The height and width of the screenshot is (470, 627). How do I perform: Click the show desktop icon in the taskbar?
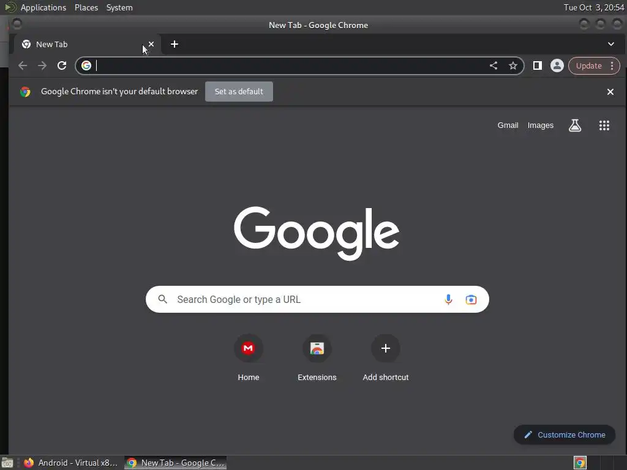click(x=7, y=463)
